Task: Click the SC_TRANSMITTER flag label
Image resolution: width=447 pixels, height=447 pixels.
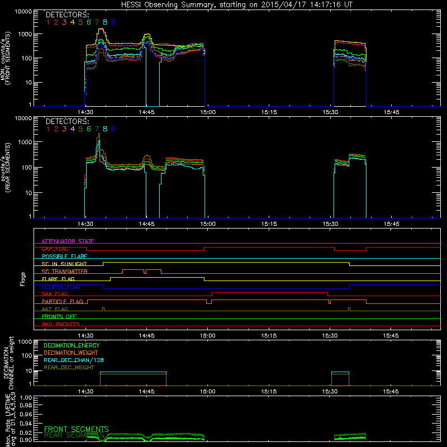Action: [x=64, y=272]
